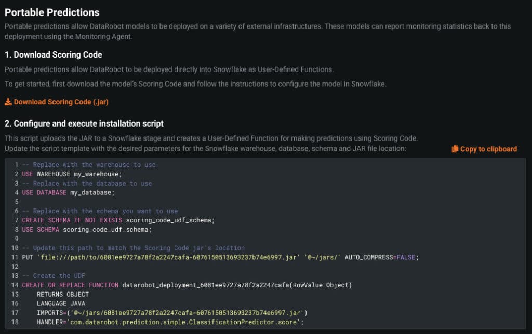The height and width of the screenshot is (334, 532).
Task: Click the sentence 'This script uploads the JAR'
Action: pos(211,138)
